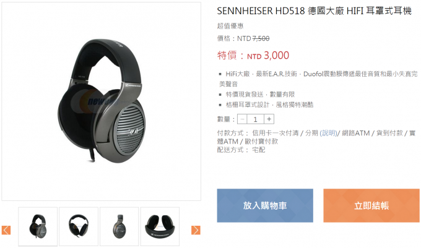Click the 格柵耳罩式設計 bullet point text

pos(269,105)
